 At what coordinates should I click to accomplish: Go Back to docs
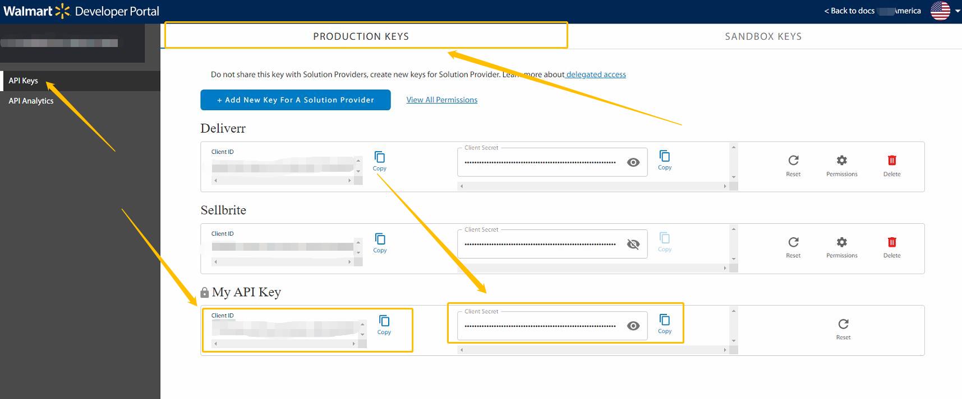pyautogui.click(x=849, y=11)
